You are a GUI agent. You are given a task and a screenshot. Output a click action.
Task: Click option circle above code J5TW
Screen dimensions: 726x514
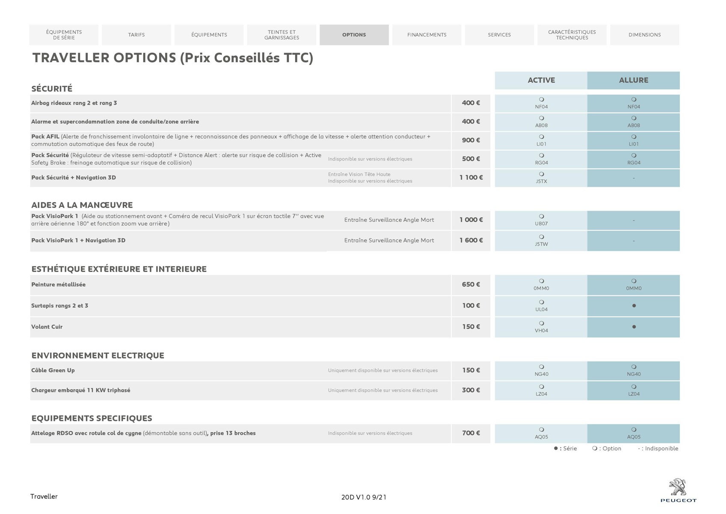point(541,237)
